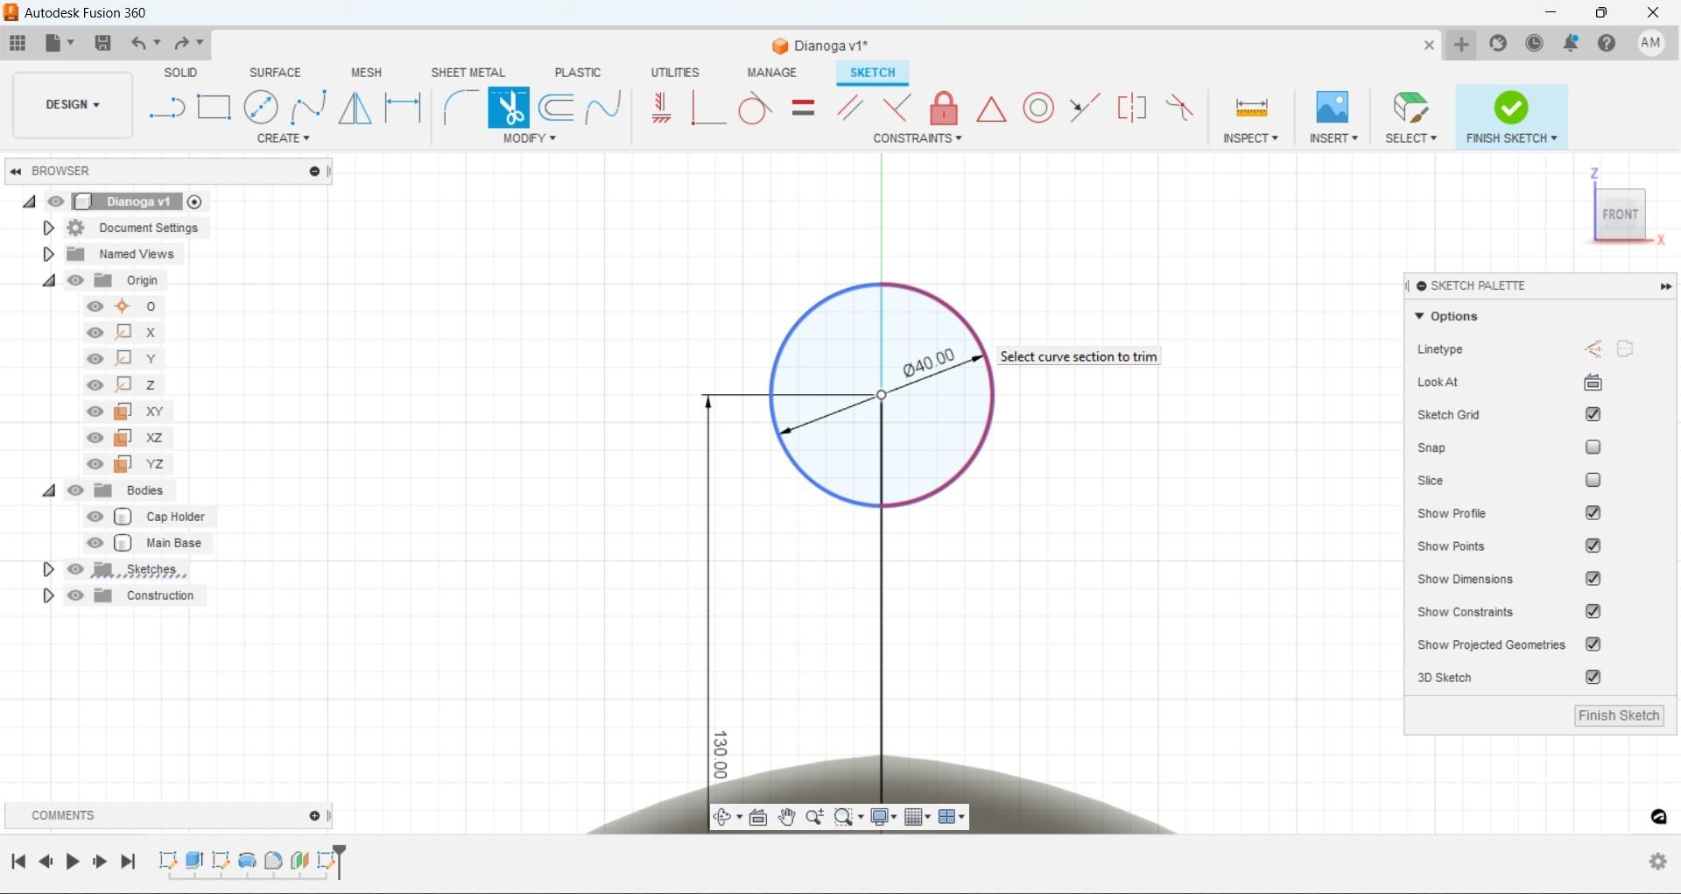This screenshot has width=1681, height=894.
Task: Click the FRONT face of ViewCube
Action: [1620, 215]
